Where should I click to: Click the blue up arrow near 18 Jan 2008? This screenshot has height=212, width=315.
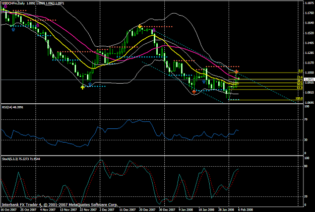204,82
